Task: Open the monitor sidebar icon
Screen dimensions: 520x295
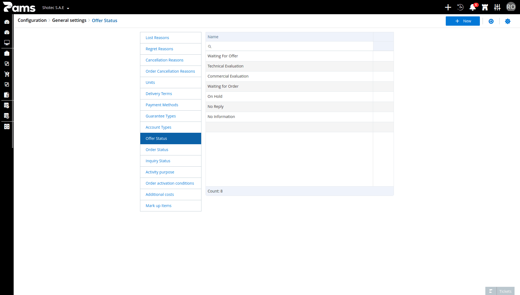Action: coord(7,43)
